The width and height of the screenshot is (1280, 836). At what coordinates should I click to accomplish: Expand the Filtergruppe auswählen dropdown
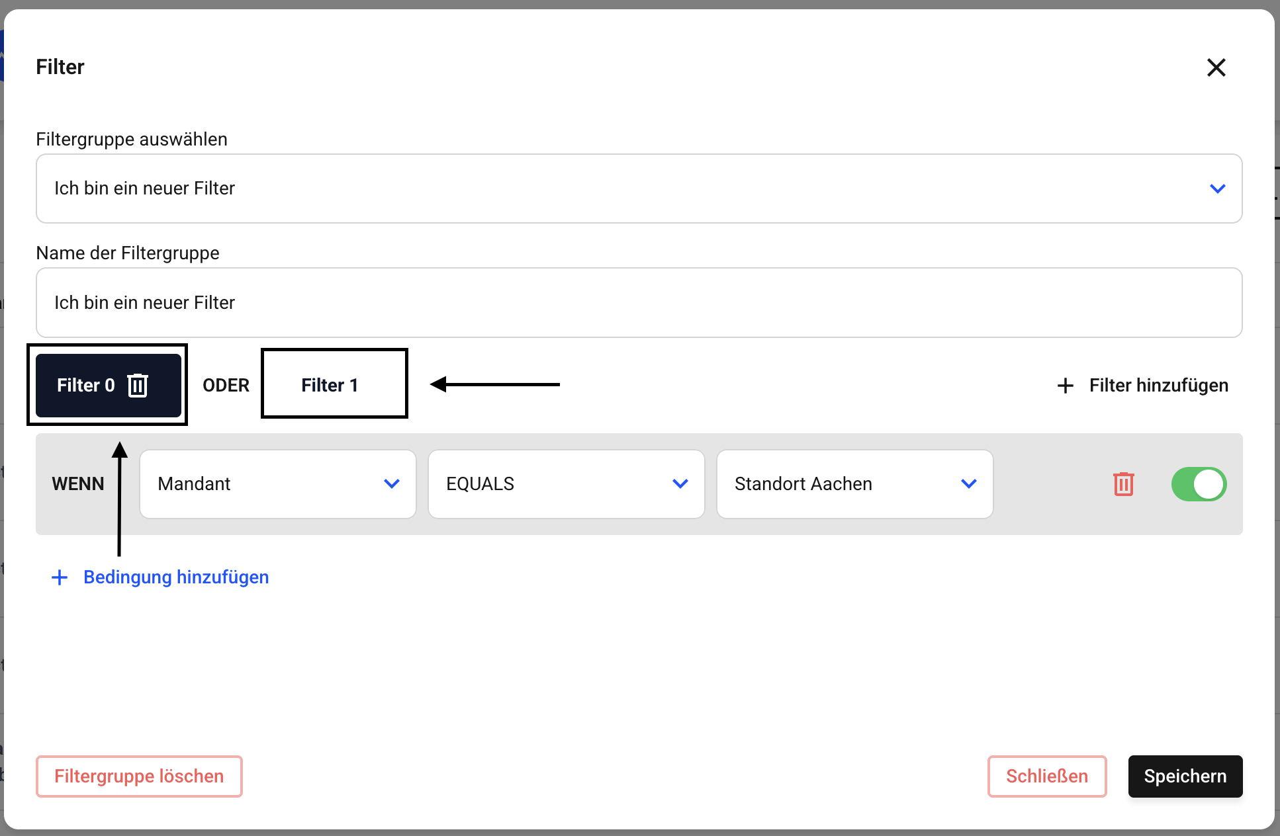(x=639, y=188)
